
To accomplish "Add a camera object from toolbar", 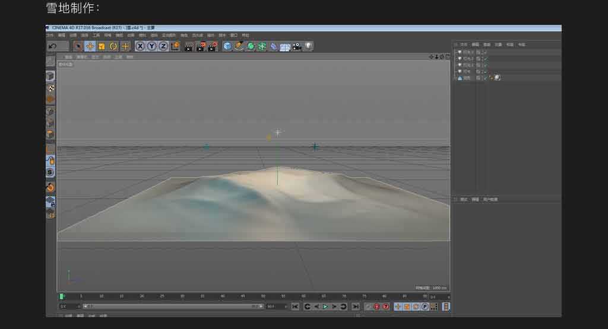I will 297,46.
